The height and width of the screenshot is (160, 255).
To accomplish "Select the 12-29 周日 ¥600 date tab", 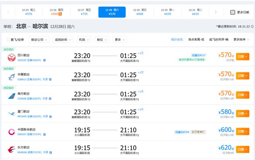I will pos(140,12).
